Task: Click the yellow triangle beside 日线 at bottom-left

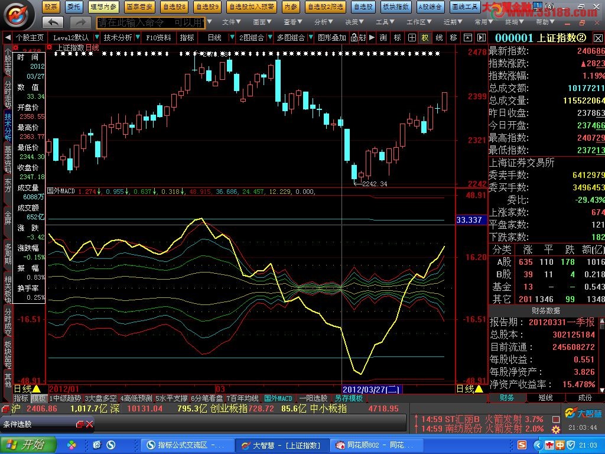Action: pyautogui.click(x=36, y=388)
